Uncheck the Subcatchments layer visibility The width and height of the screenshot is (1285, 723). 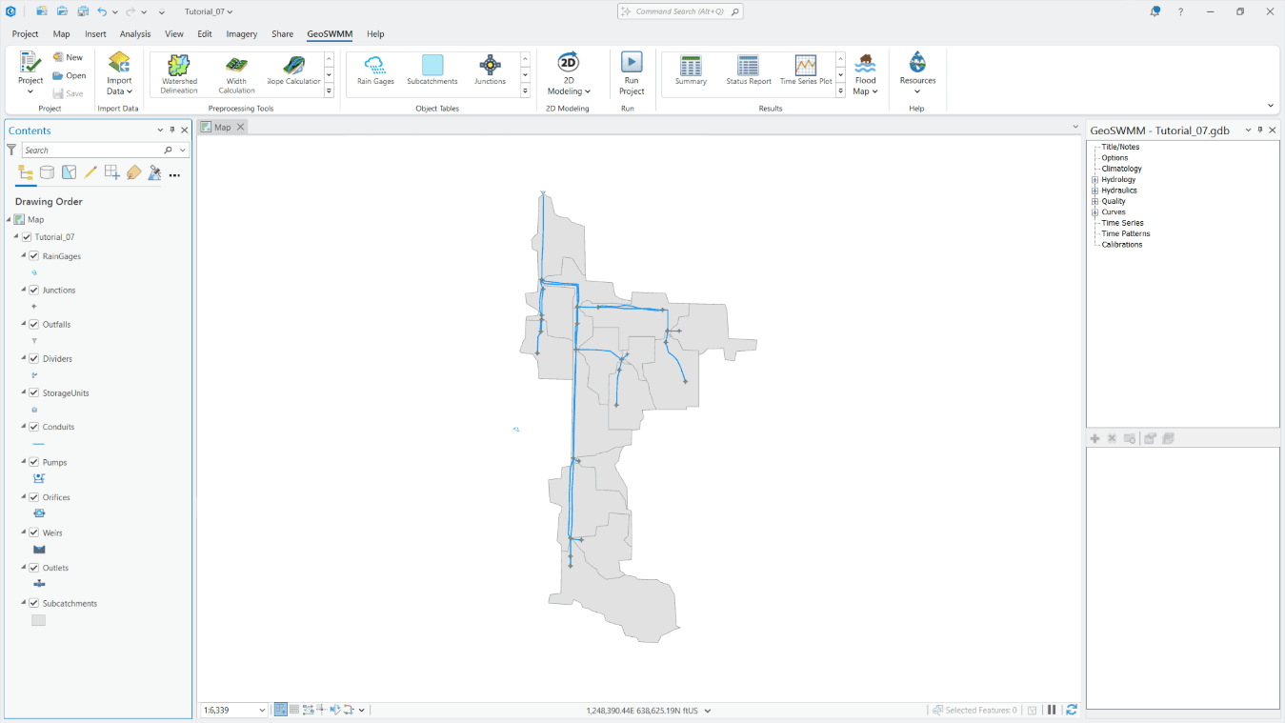(x=33, y=603)
